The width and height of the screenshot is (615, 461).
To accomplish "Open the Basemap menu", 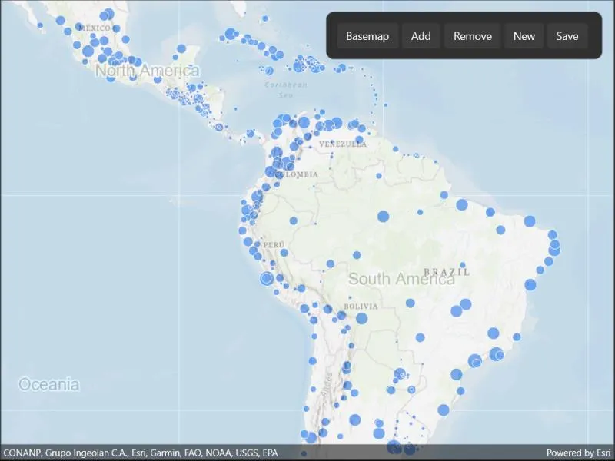I will (367, 36).
